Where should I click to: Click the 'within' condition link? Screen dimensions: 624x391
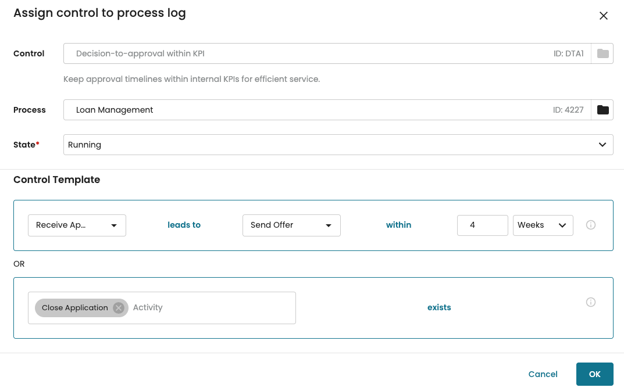pyautogui.click(x=398, y=225)
